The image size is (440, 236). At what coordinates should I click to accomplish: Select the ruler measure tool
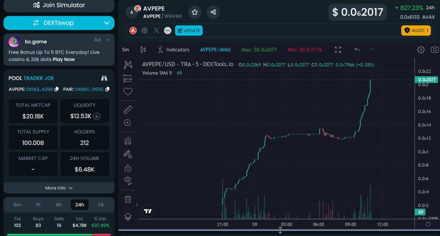[x=128, y=109]
